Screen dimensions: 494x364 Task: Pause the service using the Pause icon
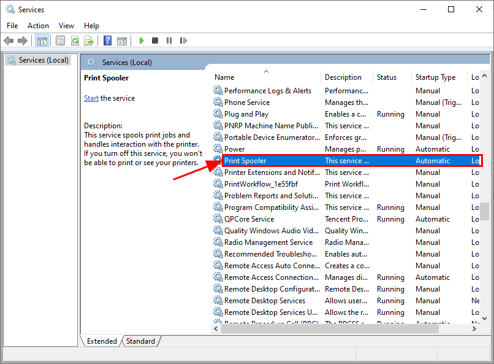(169, 41)
